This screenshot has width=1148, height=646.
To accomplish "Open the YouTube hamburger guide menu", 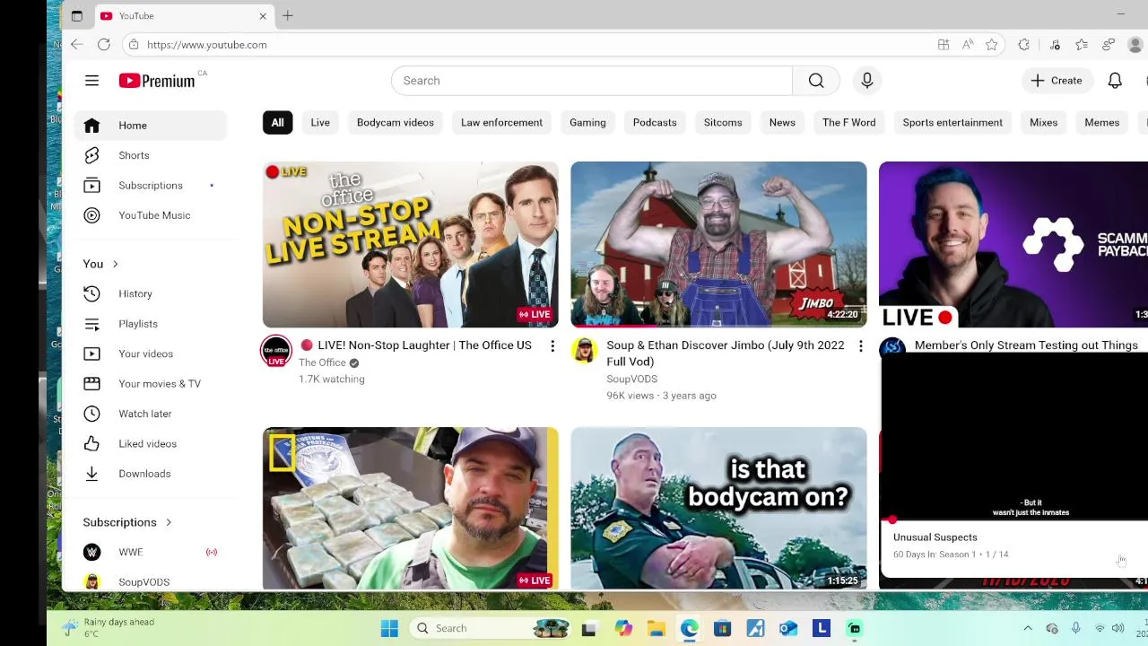I will (x=91, y=81).
